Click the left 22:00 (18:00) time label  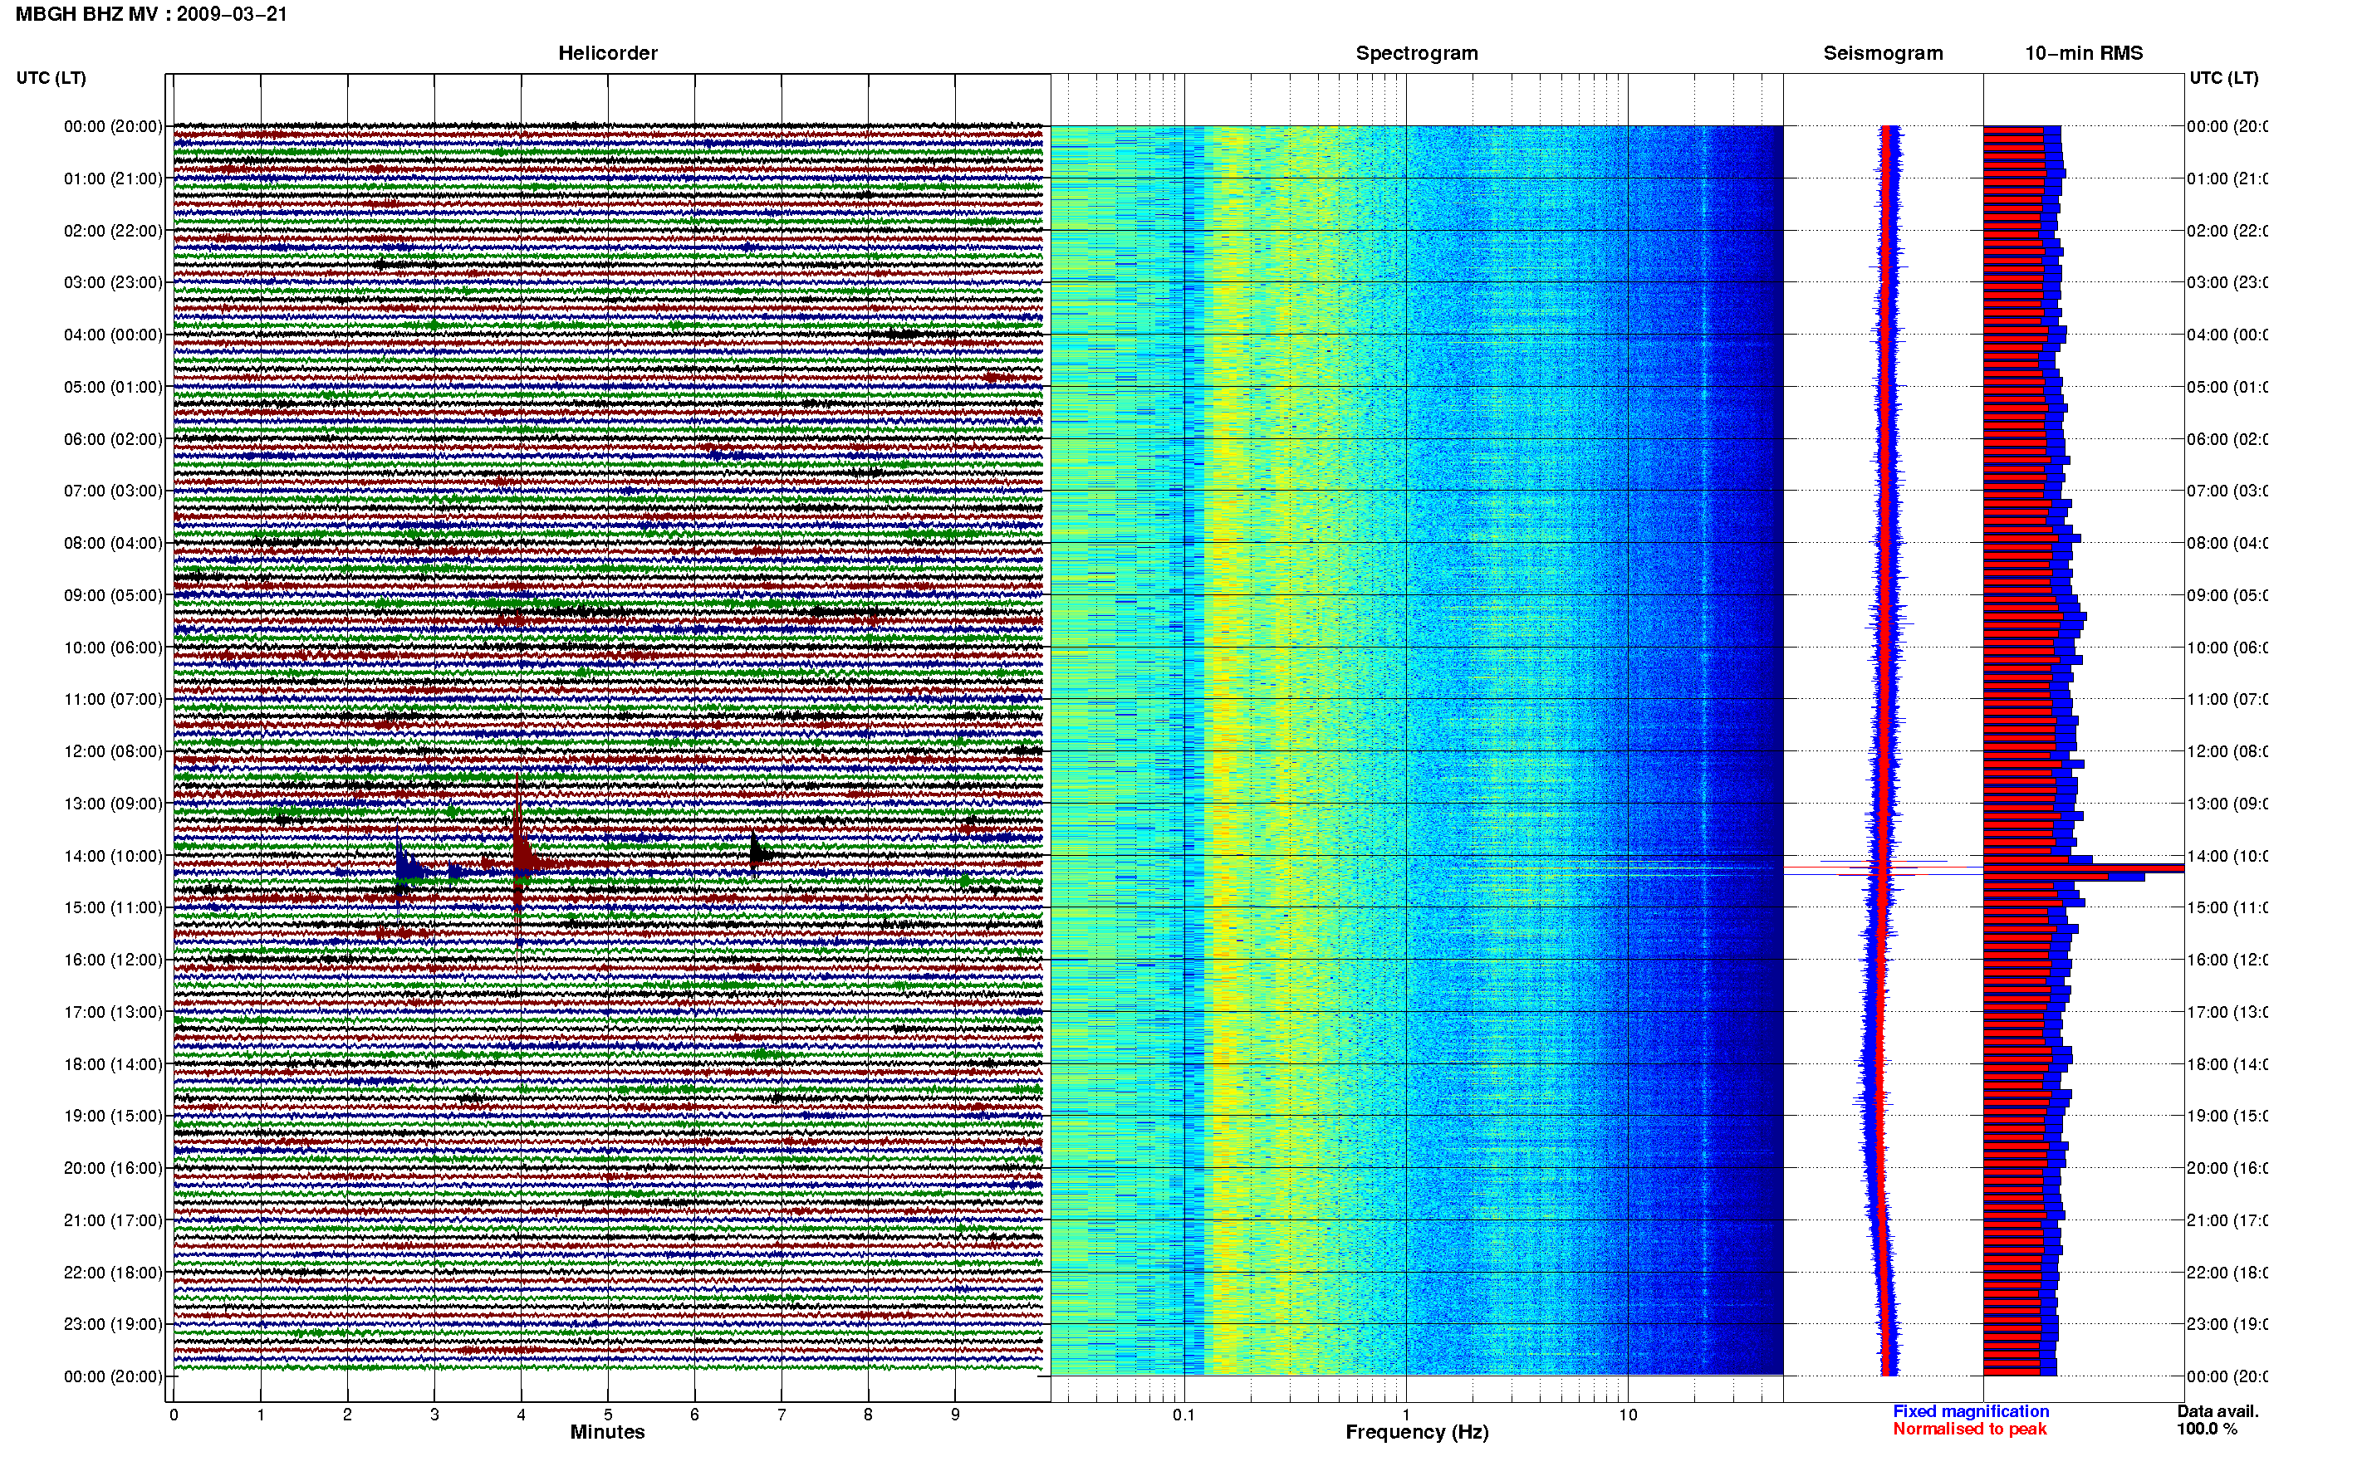click(113, 1273)
